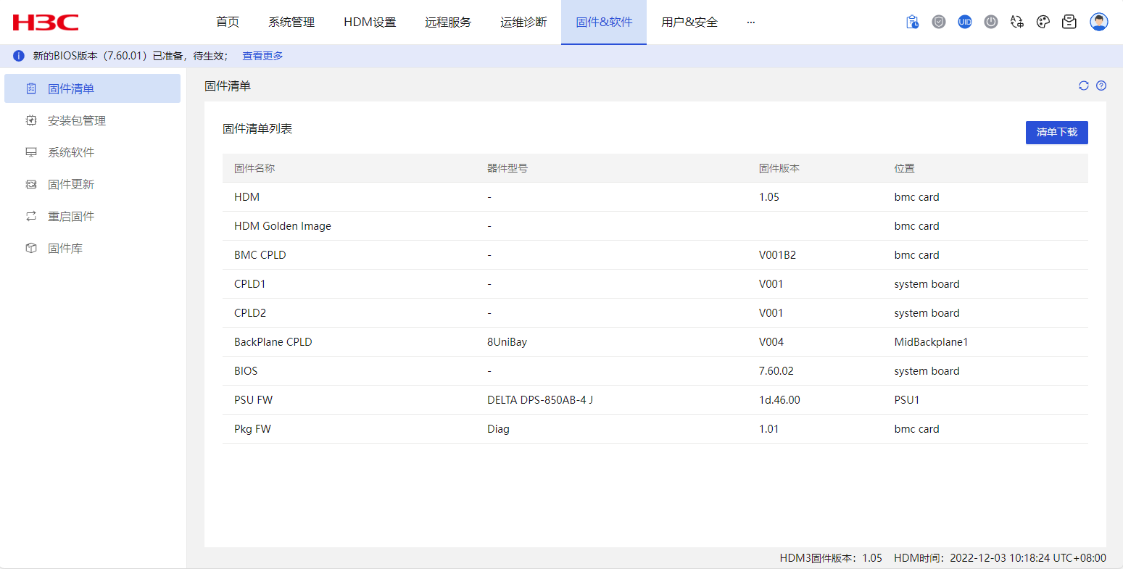Open the theme palette icon
Screen dimensions: 1123x569
point(1043,22)
